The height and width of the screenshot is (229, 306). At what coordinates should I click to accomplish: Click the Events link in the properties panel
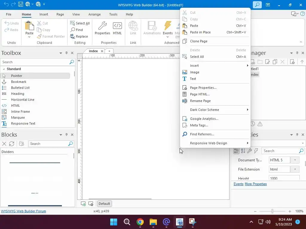pyautogui.click(x=238, y=184)
